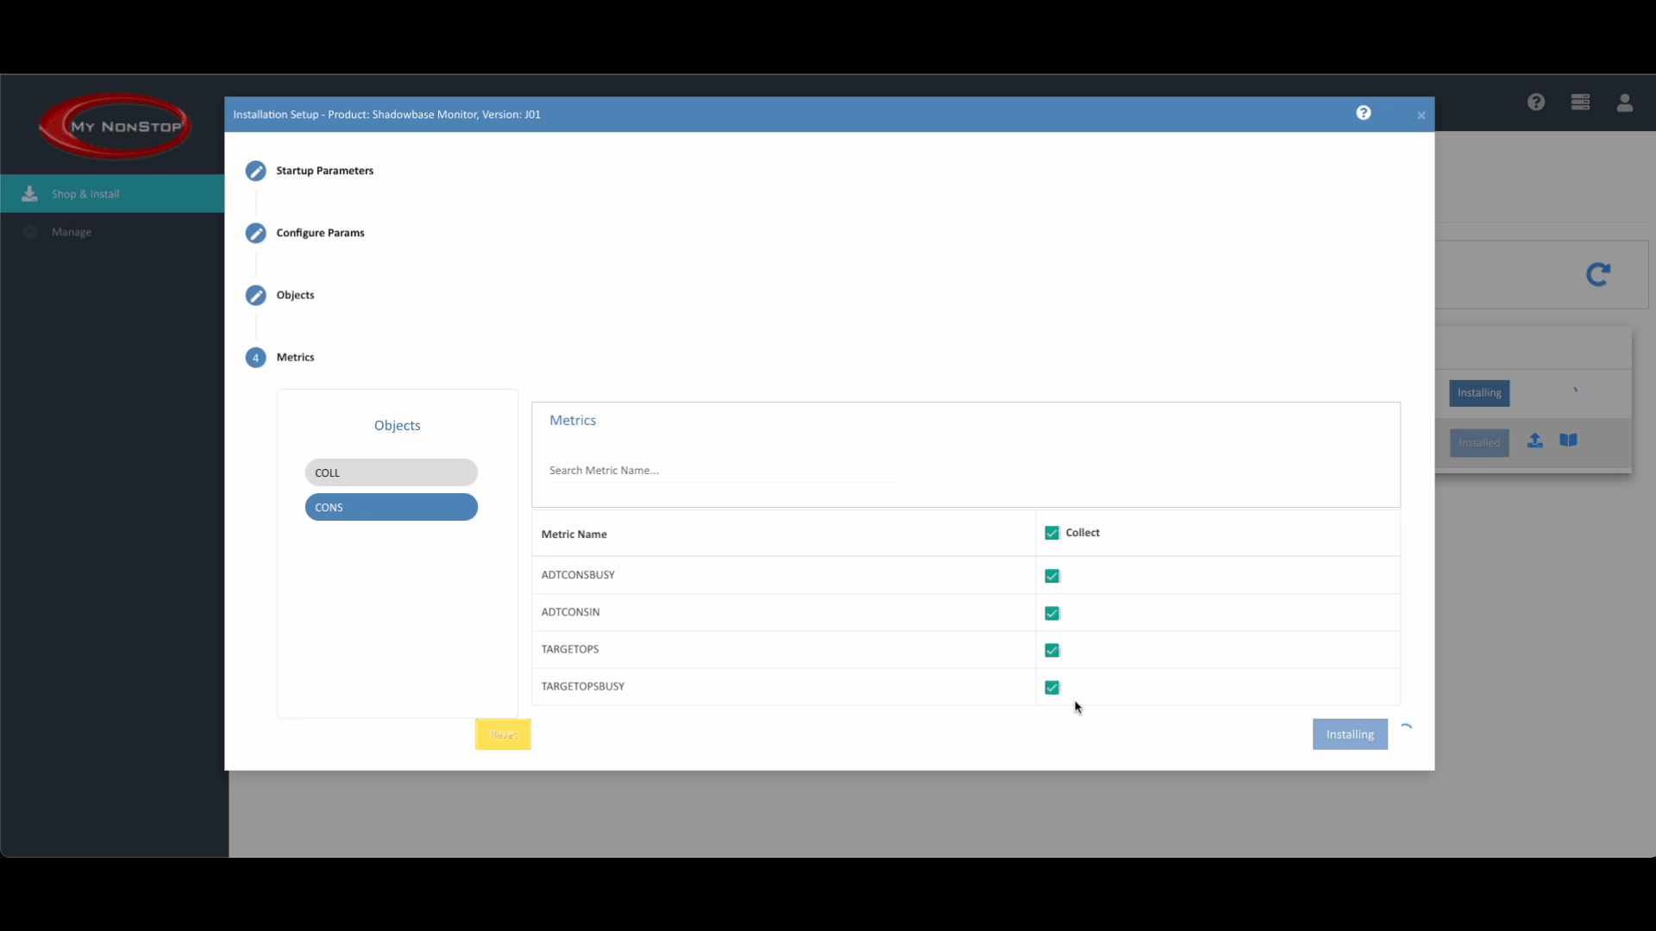Click the Metrics step number 4 icon

[255, 357]
